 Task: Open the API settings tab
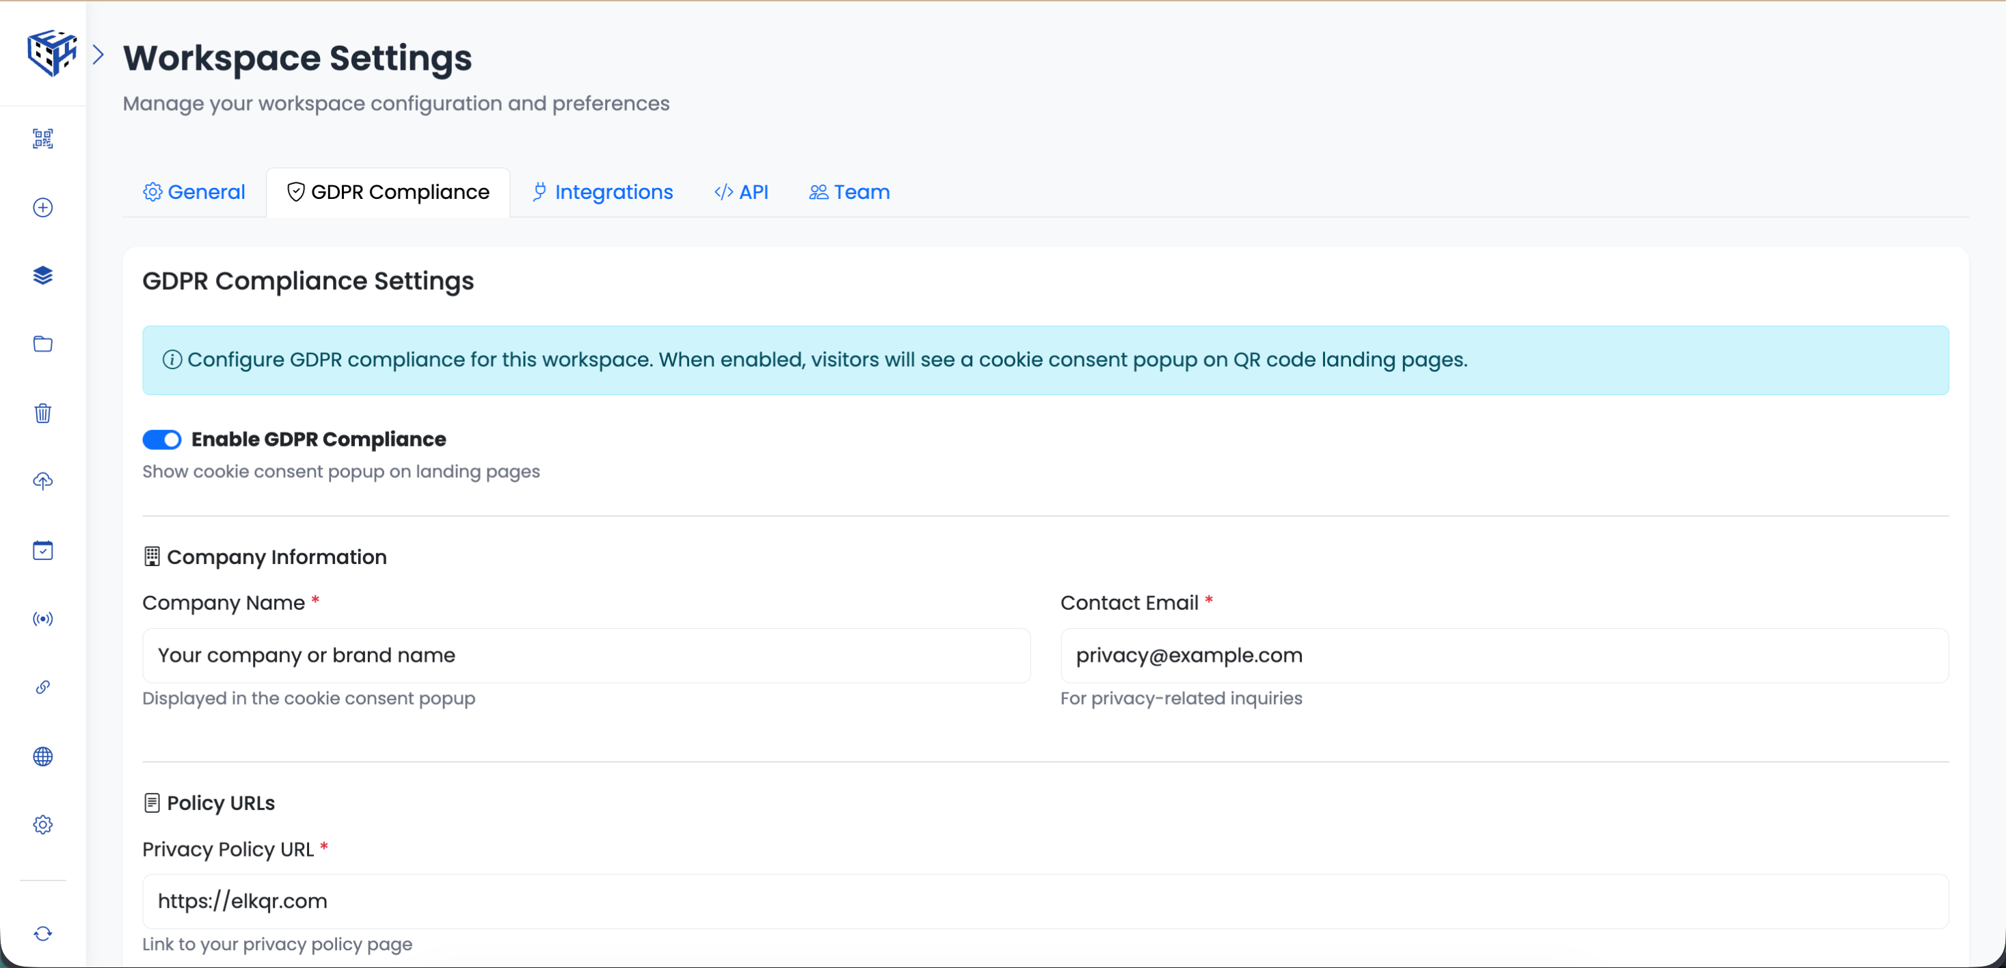[740, 191]
